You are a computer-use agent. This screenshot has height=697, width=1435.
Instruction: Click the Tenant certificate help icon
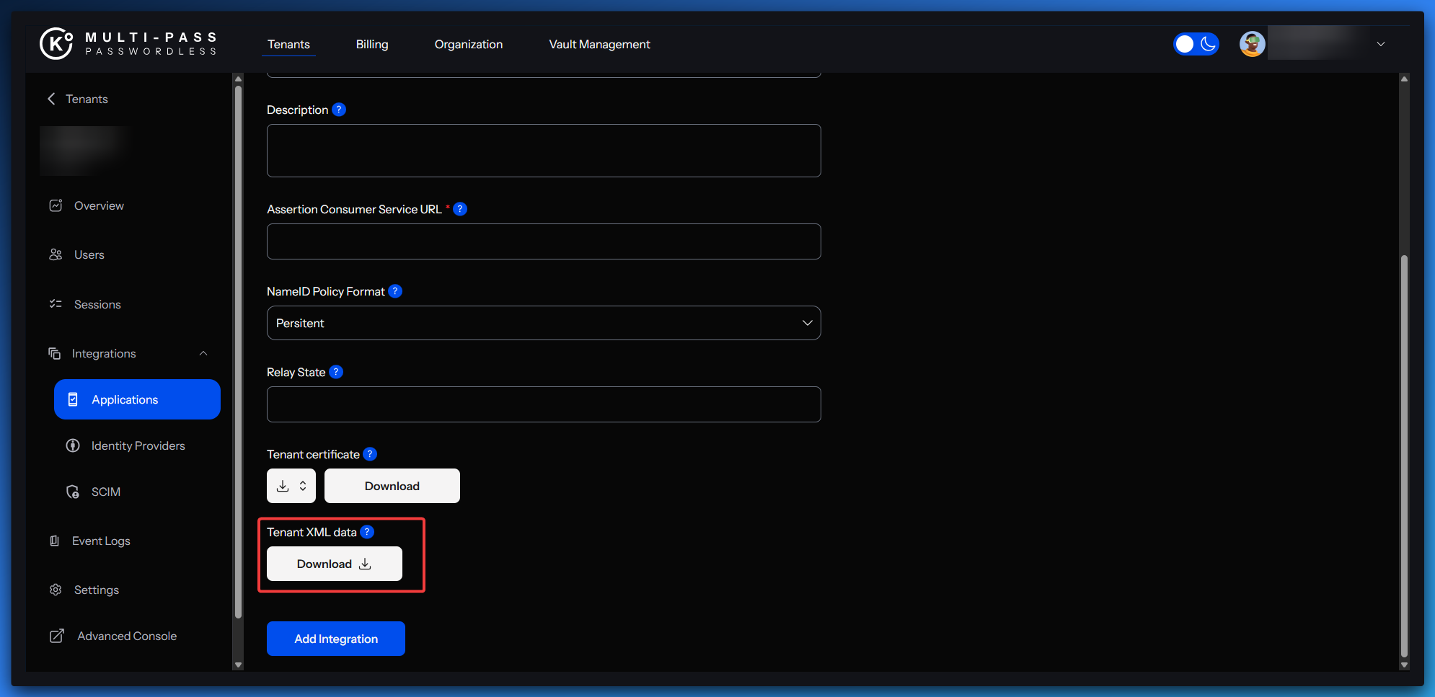(370, 454)
